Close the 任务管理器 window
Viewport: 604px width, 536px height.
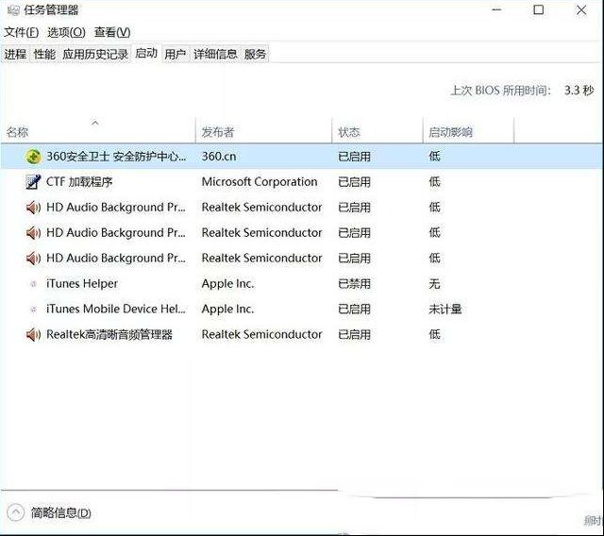point(581,9)
